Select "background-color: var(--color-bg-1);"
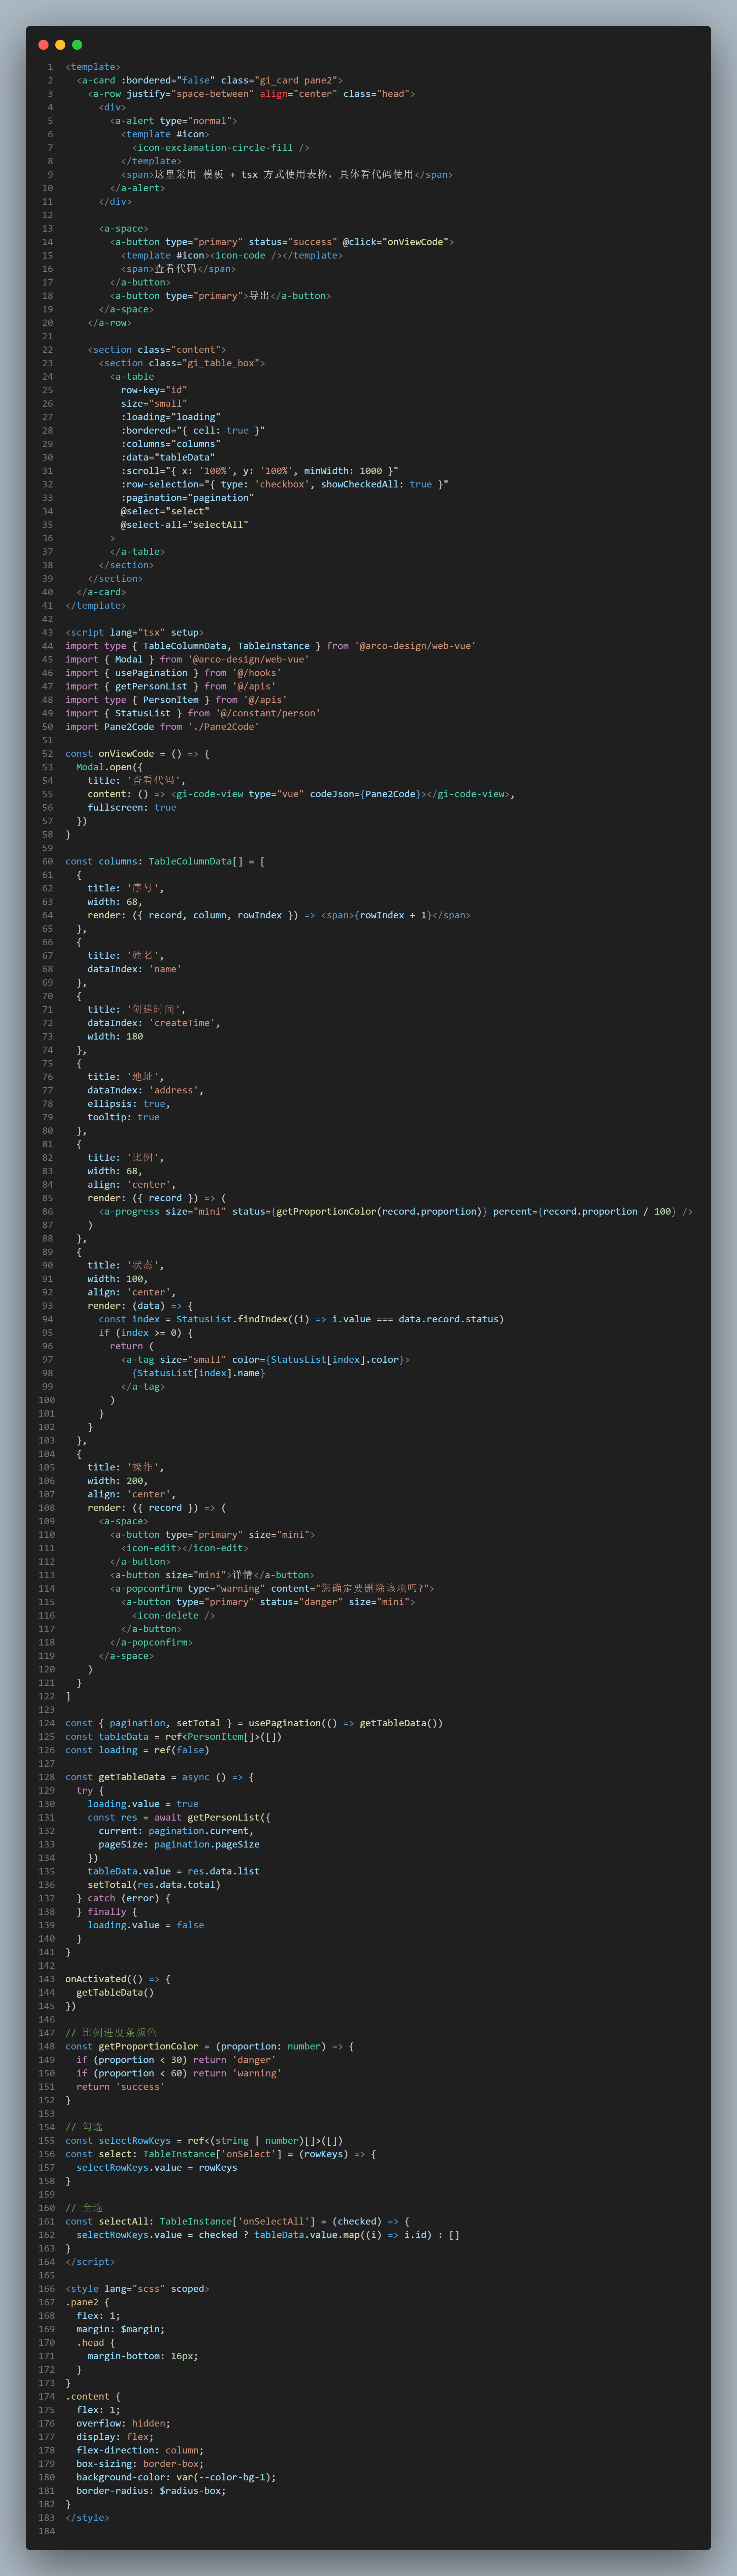This screenshot has height=2576, width=737. (176, 2478)
